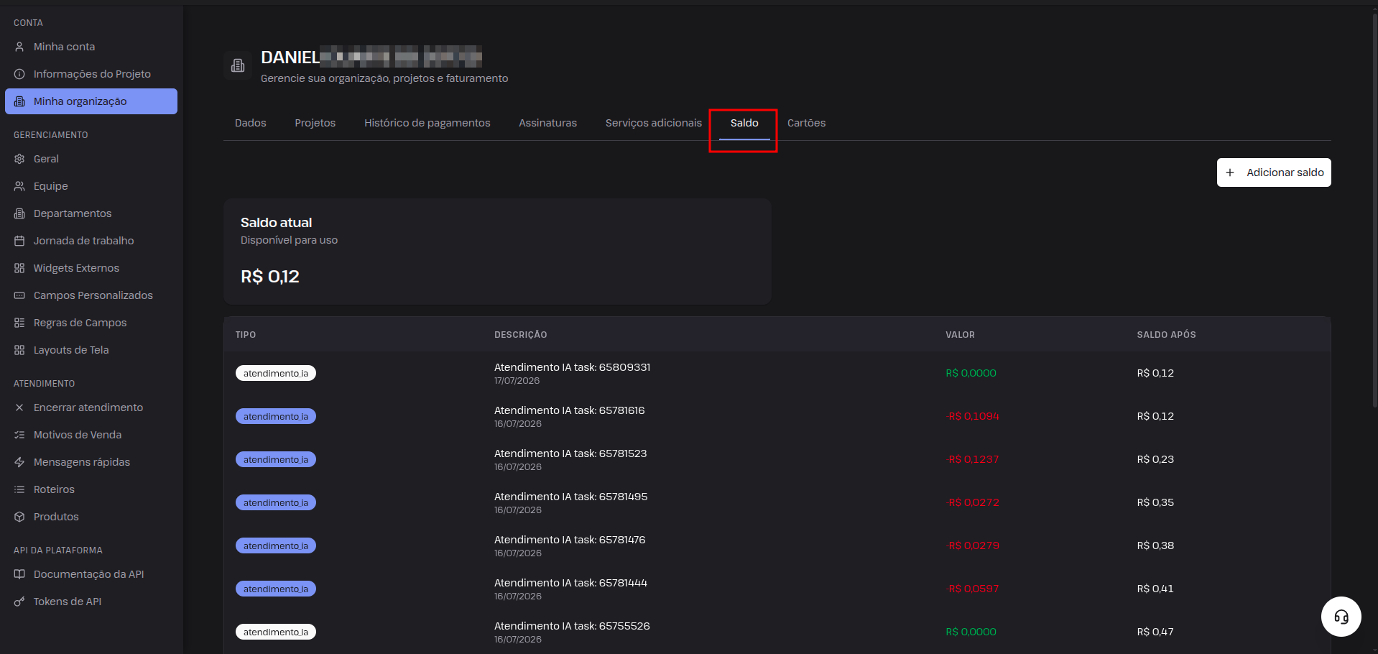This screenshot has width=1378, height=654.
Task: Click the Informações do Projeto info icon
Action: (19, 74)
